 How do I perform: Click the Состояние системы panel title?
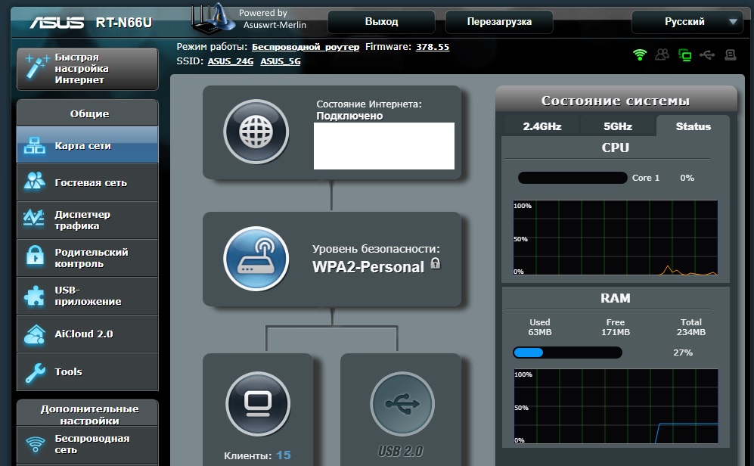click(x=616, y=101)
